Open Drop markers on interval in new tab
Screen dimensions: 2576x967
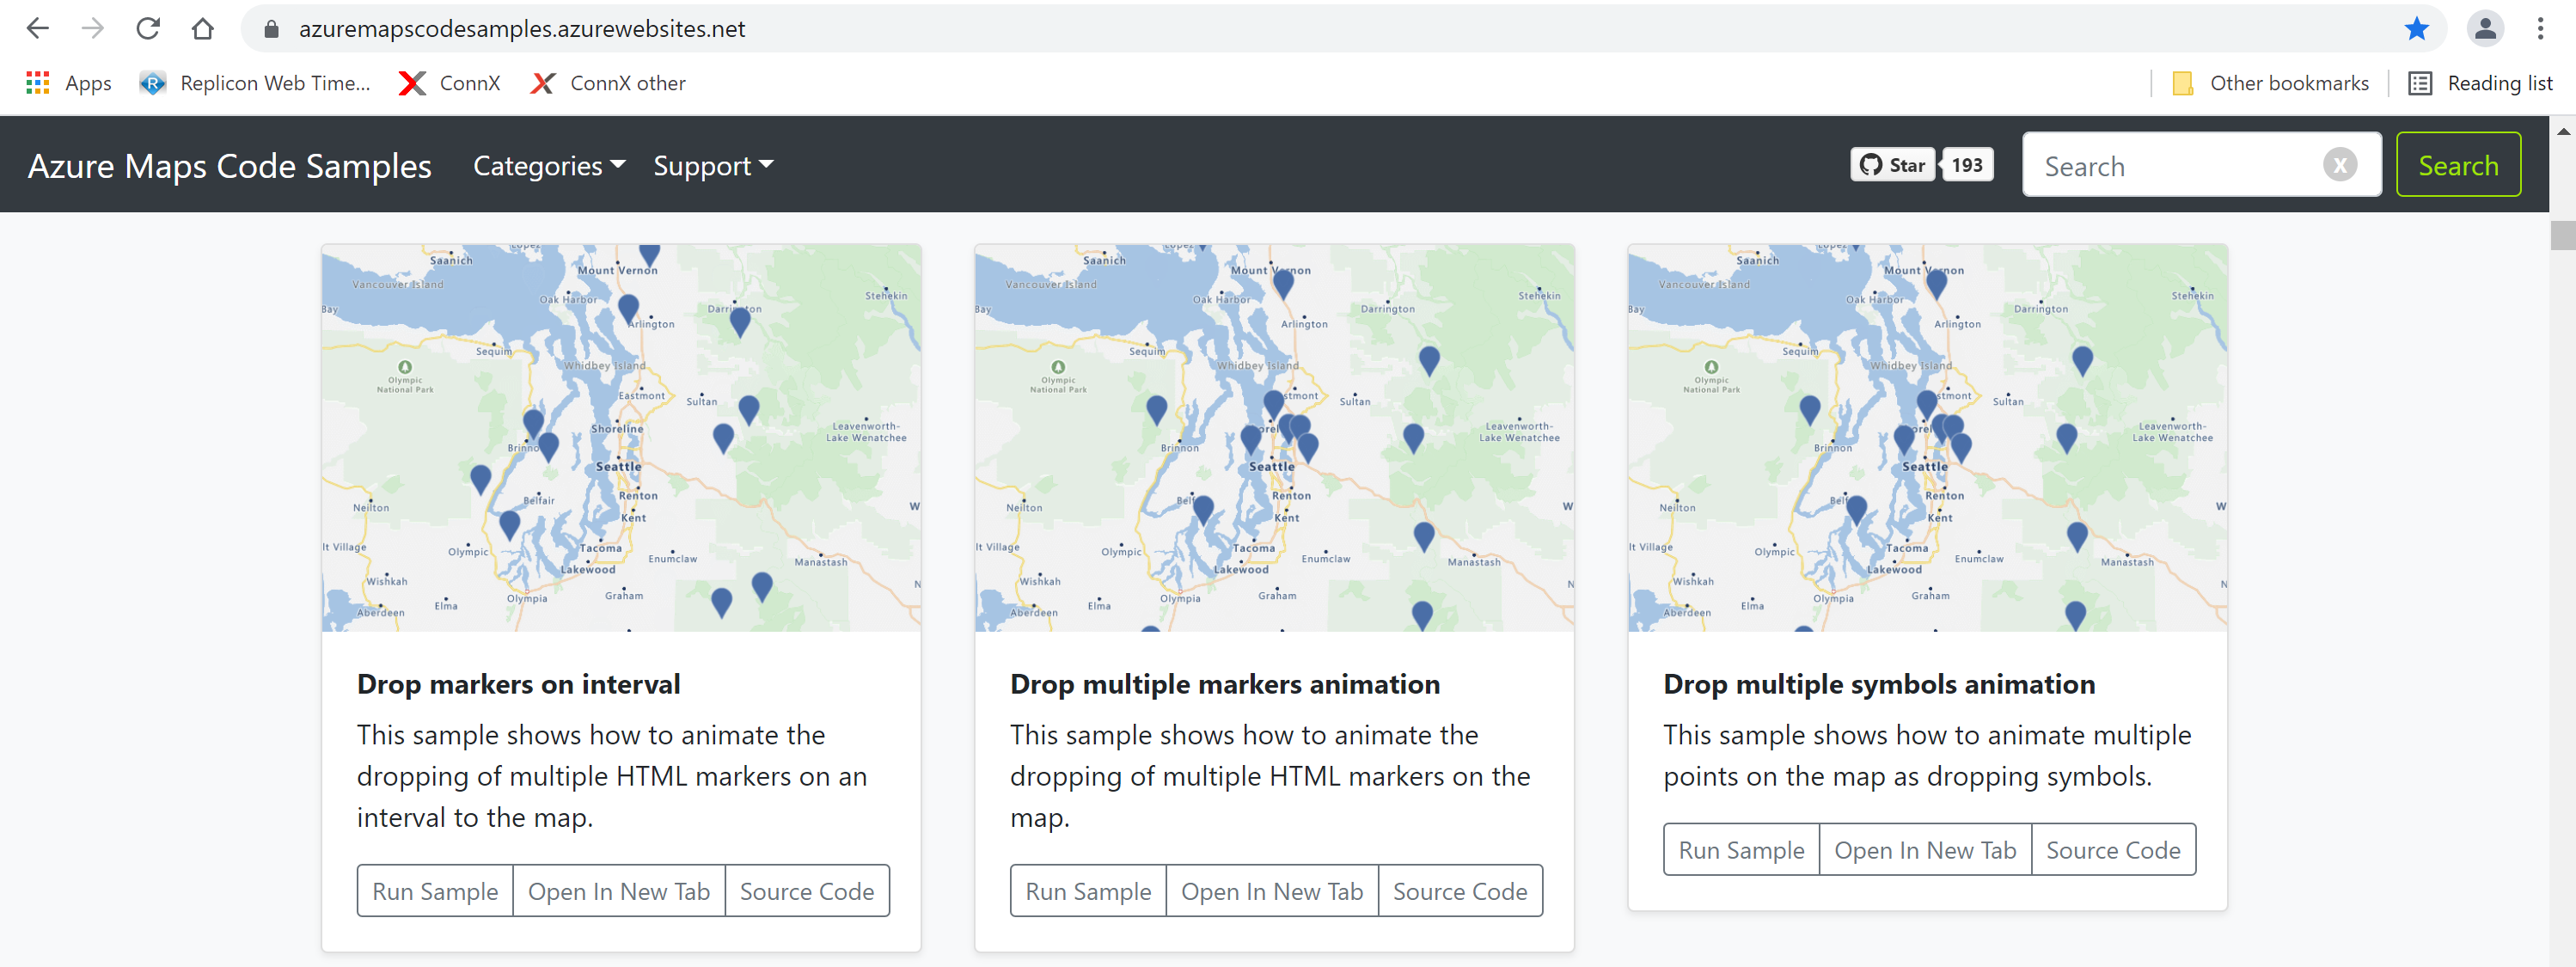pyautogui.click(x=619, y=890)
